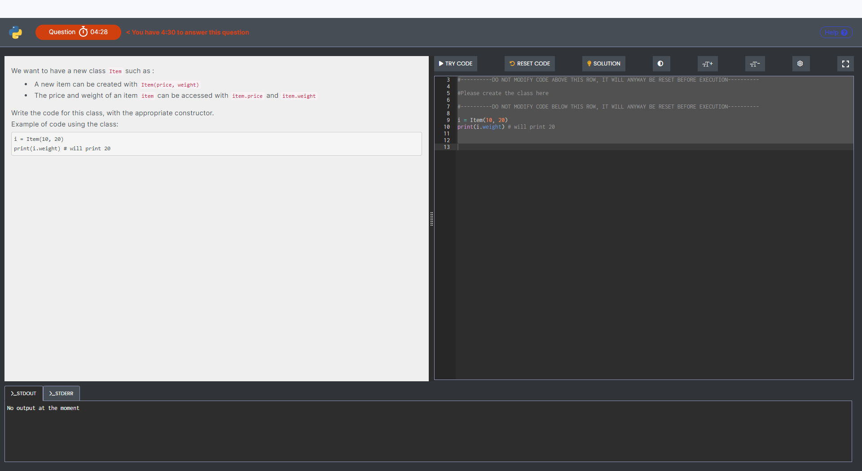Decrease the editor font size
This screenshot has height=471, width=862.
pos(755,64)
